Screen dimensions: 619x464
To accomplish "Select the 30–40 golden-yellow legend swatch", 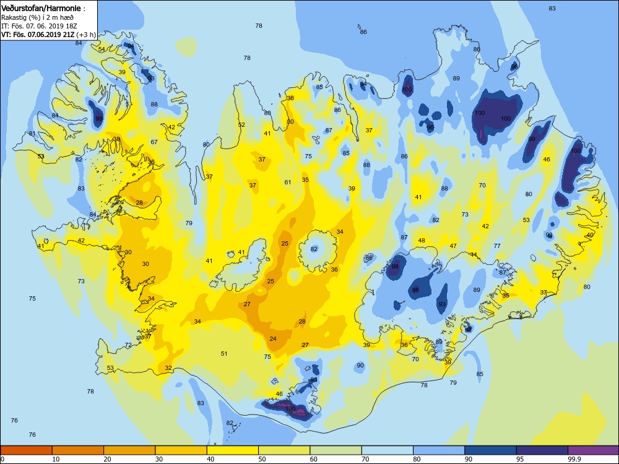I will coord(181,450).
